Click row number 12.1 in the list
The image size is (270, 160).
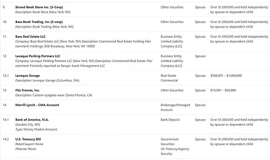pyautogui.click(x=6, y=76)
